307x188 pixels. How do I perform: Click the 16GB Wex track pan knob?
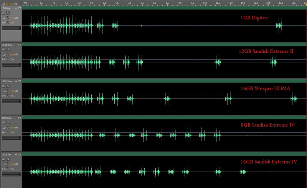point(7,96)
